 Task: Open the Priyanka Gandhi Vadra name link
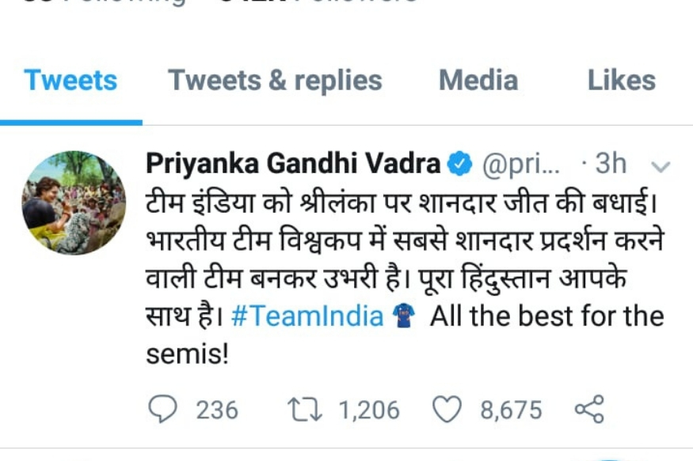(293, 164)
